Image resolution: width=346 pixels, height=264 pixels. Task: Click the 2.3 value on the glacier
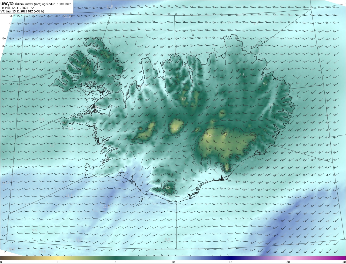click(x=176, y=128)
